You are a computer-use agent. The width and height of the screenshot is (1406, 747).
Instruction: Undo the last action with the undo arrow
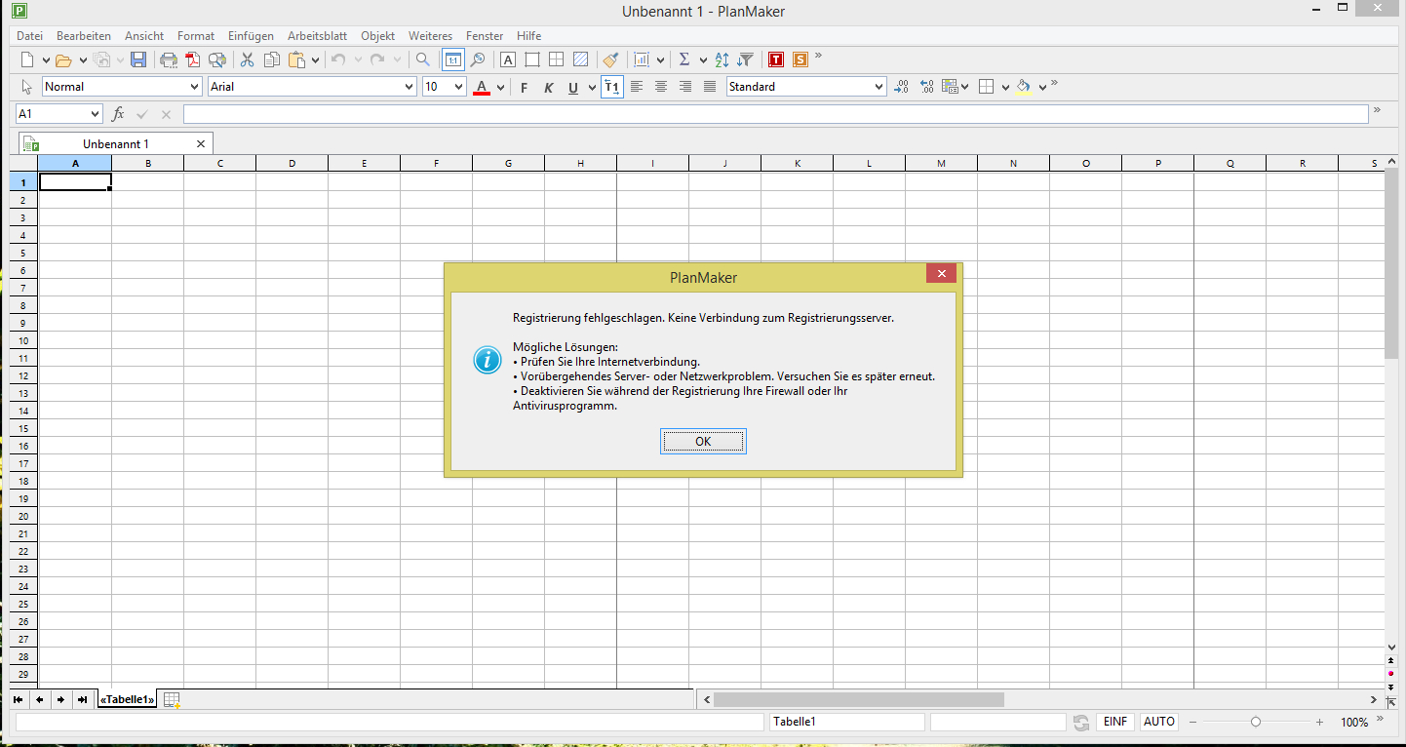pos(338,60)
